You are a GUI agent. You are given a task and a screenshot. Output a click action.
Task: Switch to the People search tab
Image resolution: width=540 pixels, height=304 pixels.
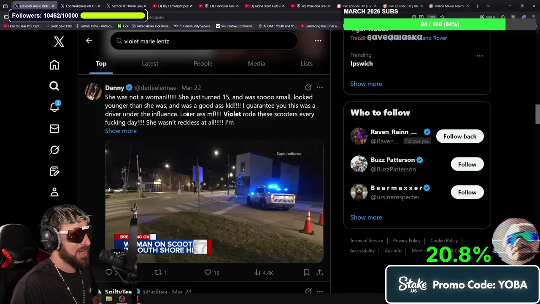(x=203, y=64)
